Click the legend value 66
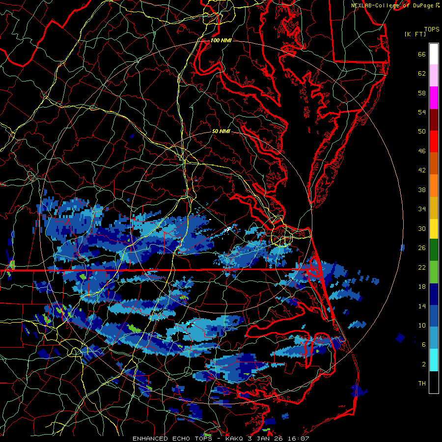This screenshot has width=442, height=442. click(422, 54)
